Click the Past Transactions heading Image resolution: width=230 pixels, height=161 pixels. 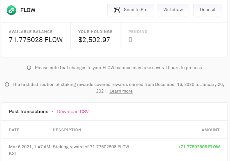[29, 112]
